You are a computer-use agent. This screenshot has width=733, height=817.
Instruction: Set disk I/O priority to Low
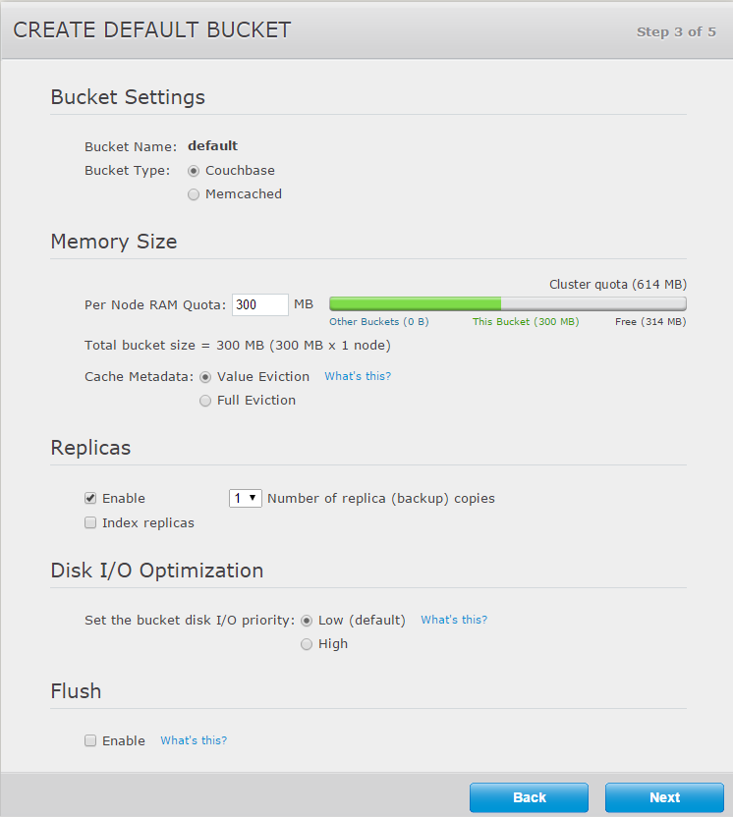(x=307, y=621)
